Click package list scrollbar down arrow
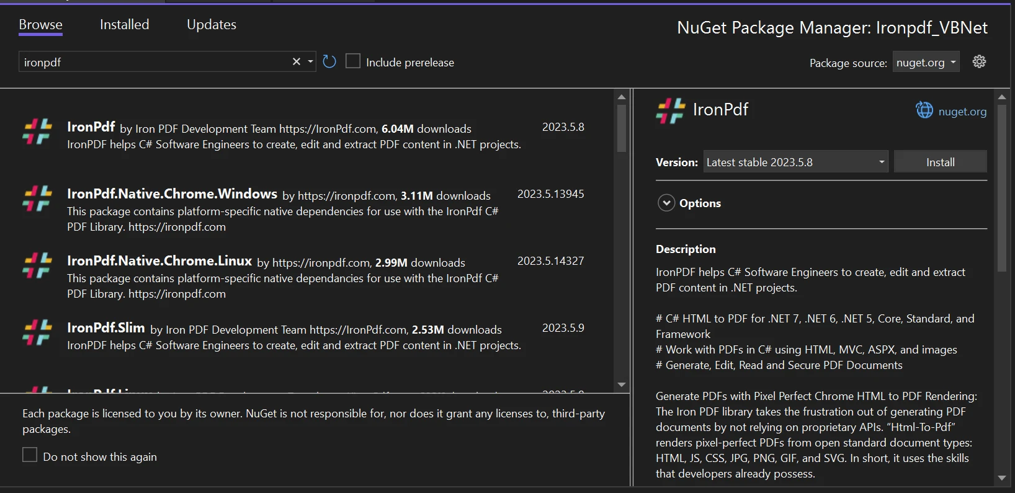The height and width of the screenshot is (493, 1015). 621,384
